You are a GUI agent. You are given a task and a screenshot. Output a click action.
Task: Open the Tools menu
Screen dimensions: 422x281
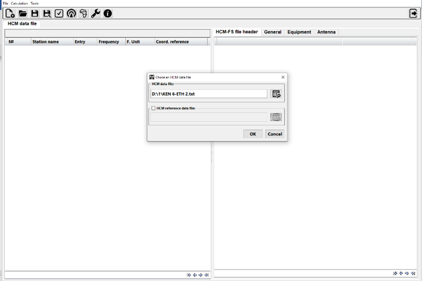35,4
